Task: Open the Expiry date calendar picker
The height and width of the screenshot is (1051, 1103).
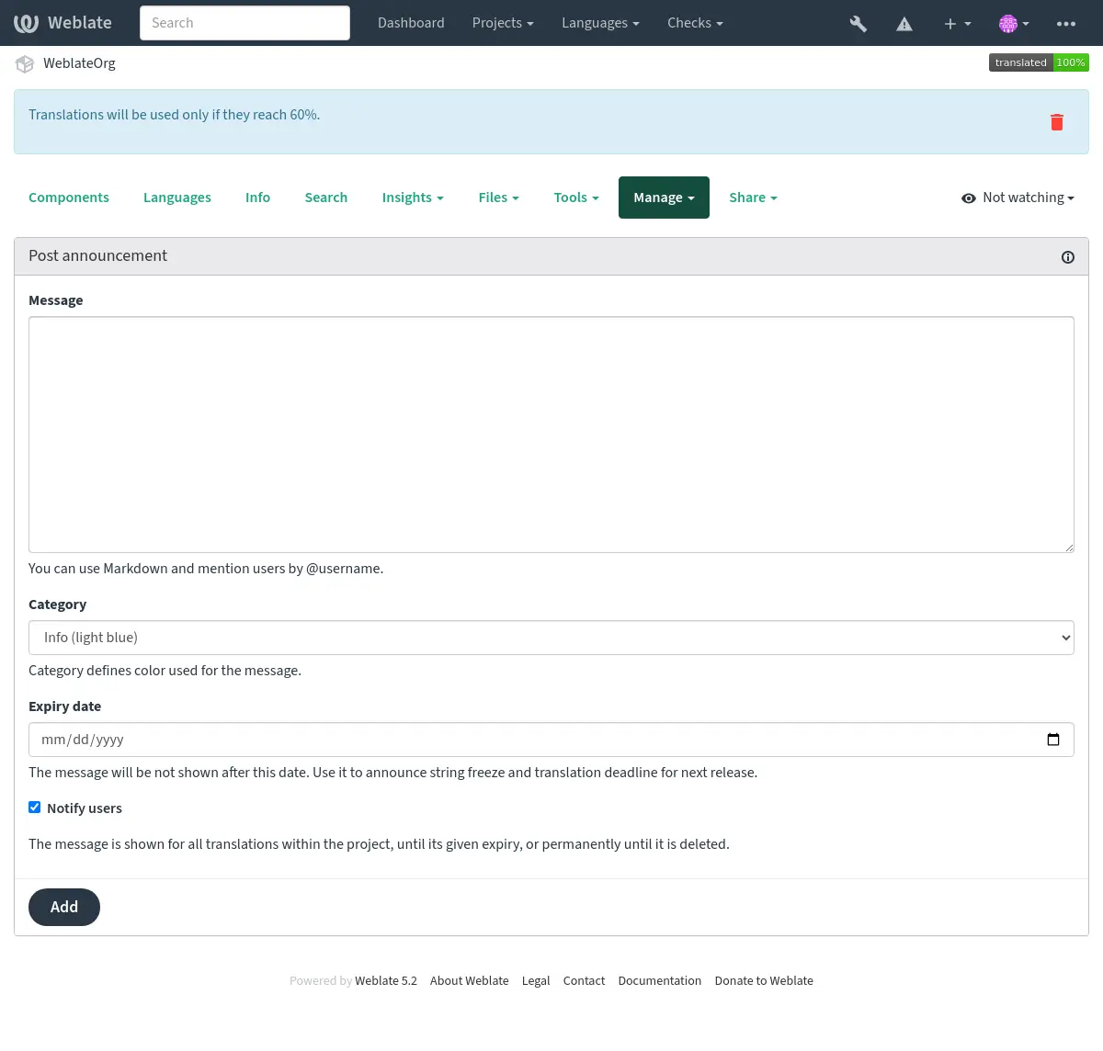Action: point(1053,740)
